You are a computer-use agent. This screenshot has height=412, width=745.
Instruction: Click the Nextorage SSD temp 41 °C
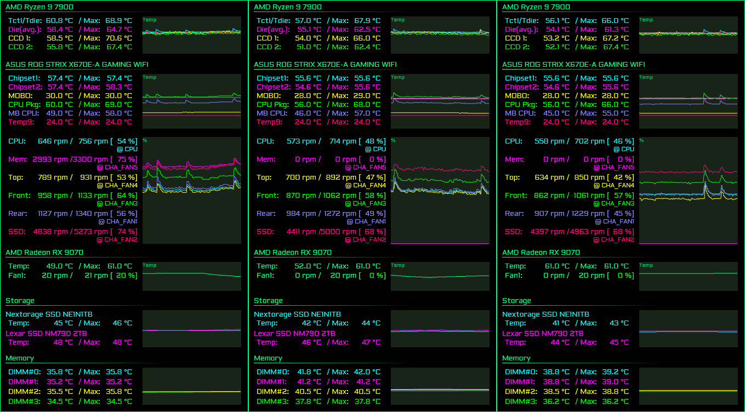click(x=560, y=323)
